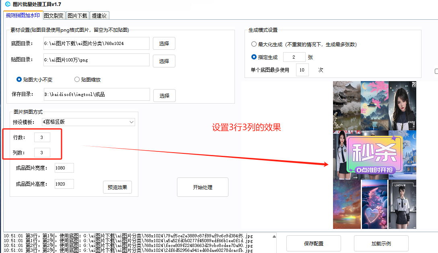Click the 保存目录 path field
This screenshot has width=438, height=253.
[x=97, y=94]
